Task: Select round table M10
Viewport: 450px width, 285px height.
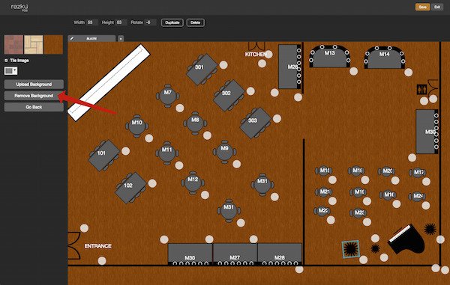Action: tap(137, 126)
